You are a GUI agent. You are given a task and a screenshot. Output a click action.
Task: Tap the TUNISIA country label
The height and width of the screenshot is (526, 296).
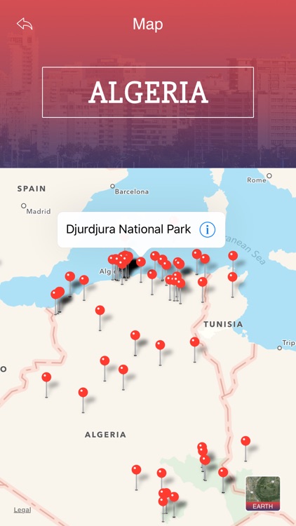[x=223, y=324]
